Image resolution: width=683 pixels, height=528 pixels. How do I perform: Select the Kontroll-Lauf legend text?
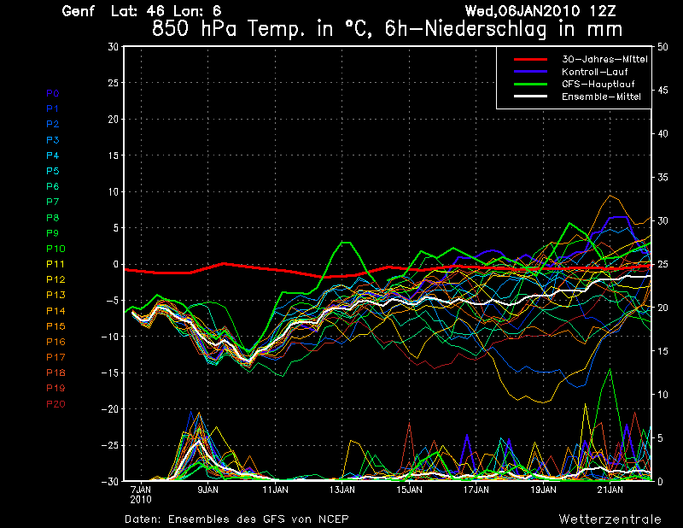point(595,72)
